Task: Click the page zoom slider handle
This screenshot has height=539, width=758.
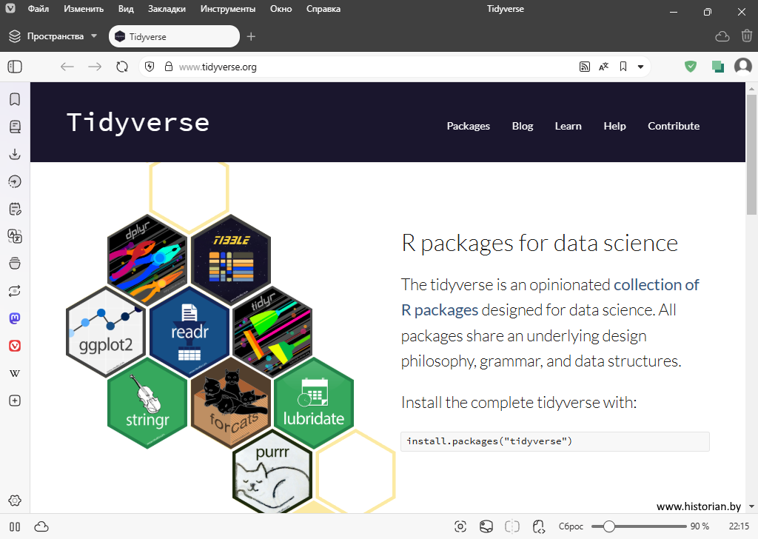Action: click(608, 526)
